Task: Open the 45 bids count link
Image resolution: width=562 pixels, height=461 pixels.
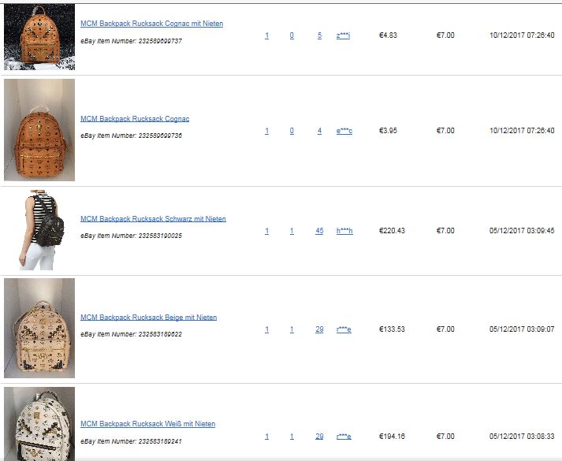Action: coord(319,231)
